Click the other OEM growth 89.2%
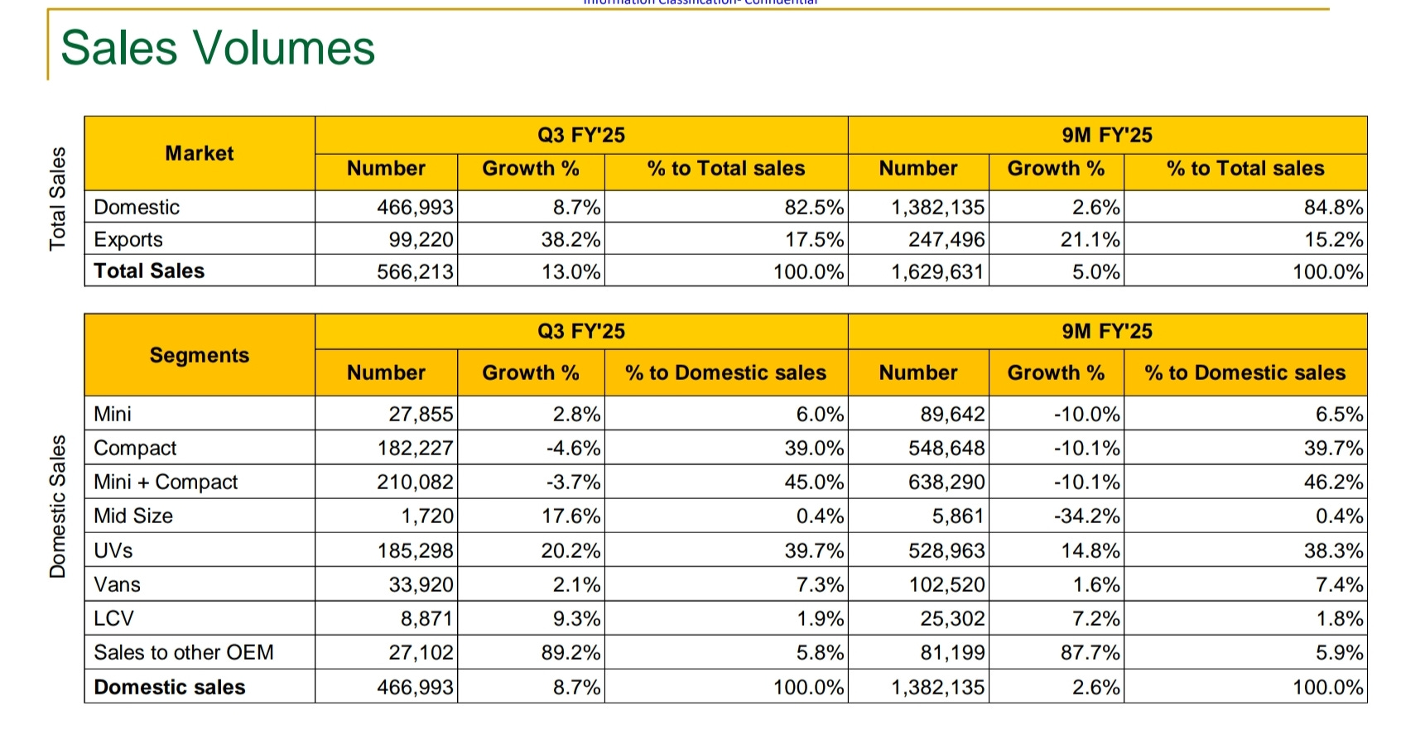 571,652
